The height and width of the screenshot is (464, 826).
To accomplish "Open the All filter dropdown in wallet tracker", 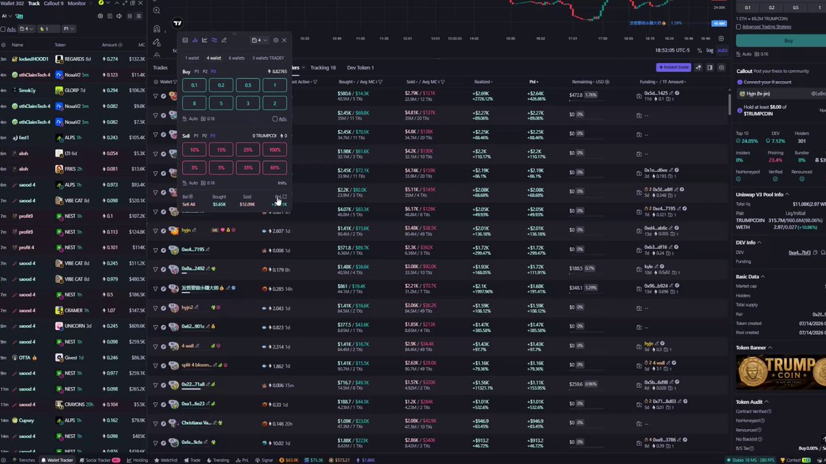I will click(8, 16).
